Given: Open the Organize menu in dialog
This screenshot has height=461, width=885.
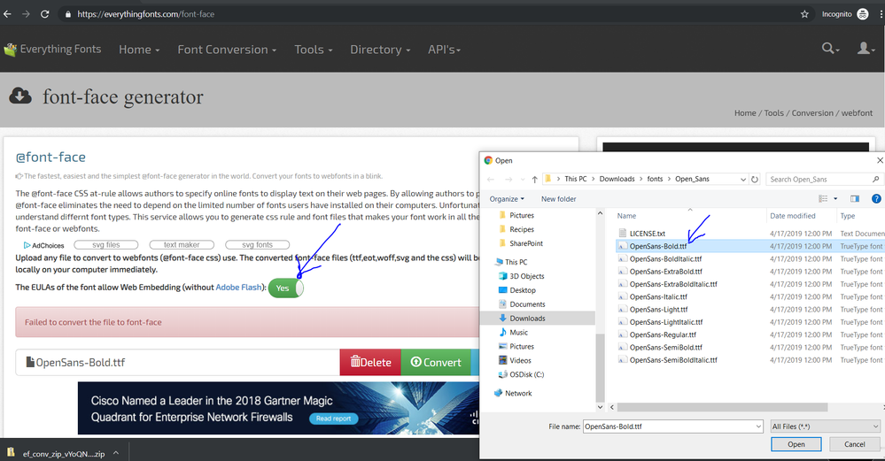Looking at the screenshot, I should 507,199.
